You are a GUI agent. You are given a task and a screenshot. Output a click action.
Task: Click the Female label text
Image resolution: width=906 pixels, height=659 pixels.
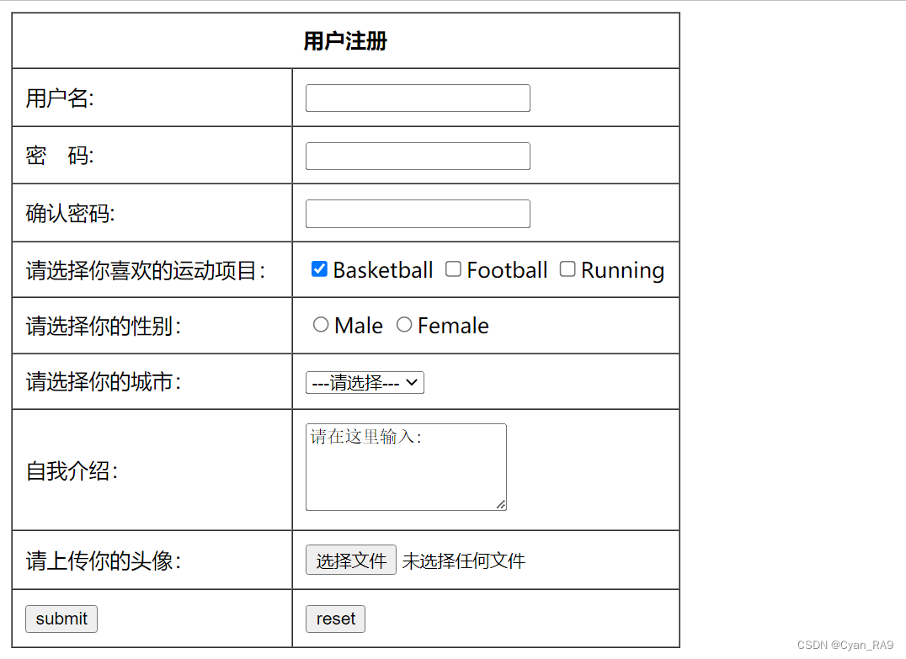(x=453, y=326)
